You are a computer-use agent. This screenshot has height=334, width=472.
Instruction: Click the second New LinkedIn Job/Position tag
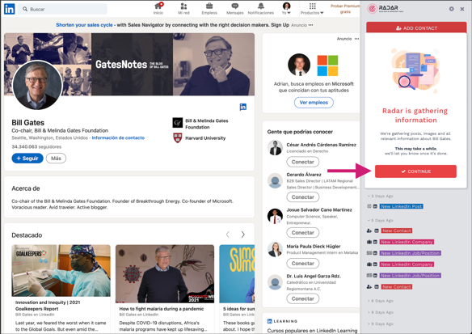pyautogui.click(x=410, y=276)
